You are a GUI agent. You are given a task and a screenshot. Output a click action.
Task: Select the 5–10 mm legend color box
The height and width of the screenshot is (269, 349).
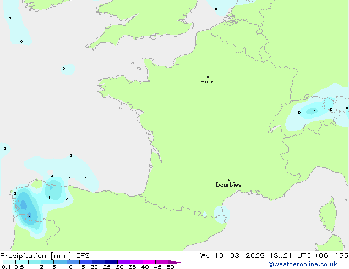pos(60,262)
